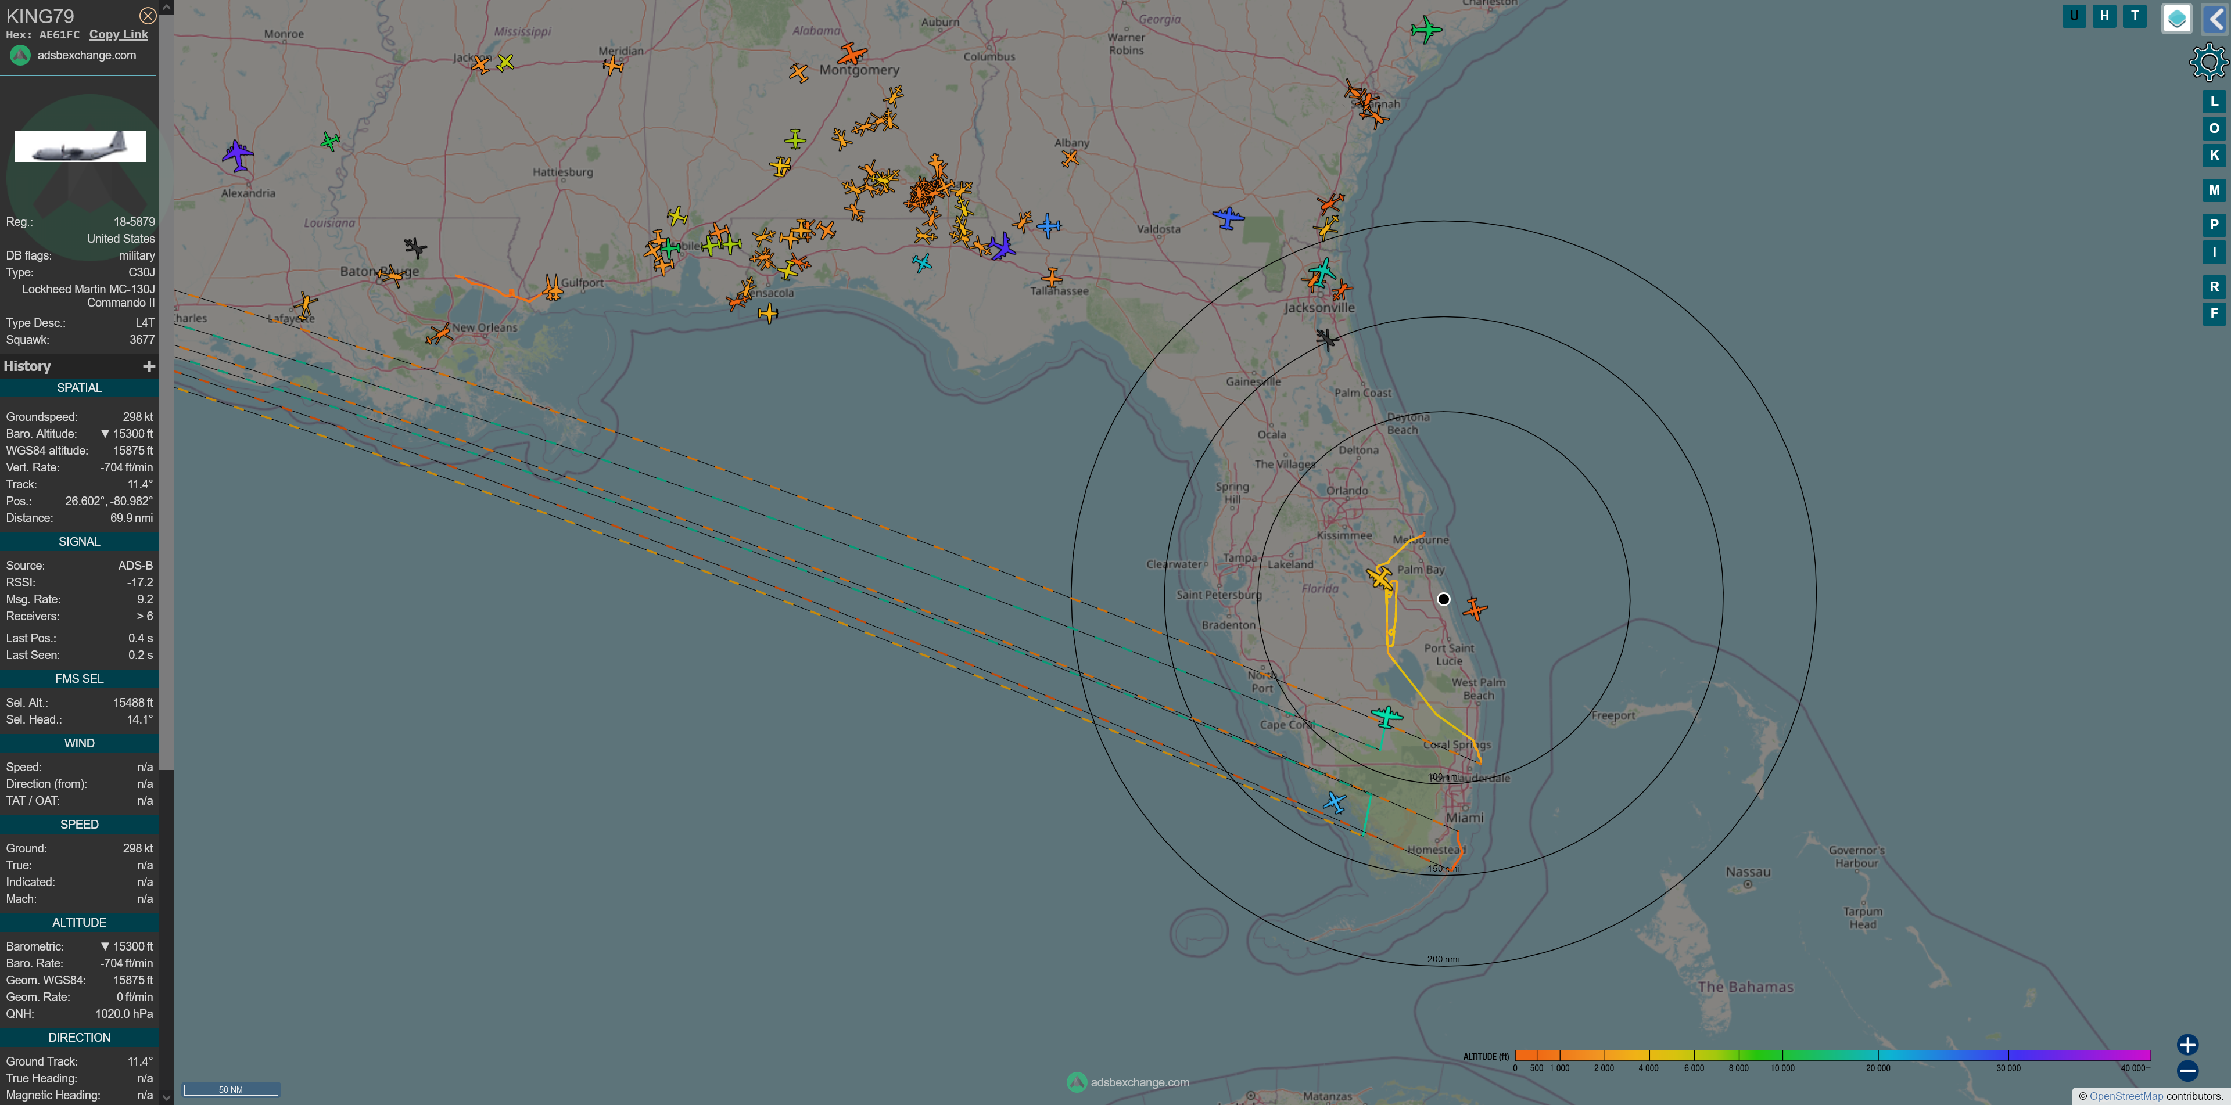Viewport: 2231px width, 1105px height.
Task: Select the light blue aircraft west of Miami
Action: [1335, 802]
